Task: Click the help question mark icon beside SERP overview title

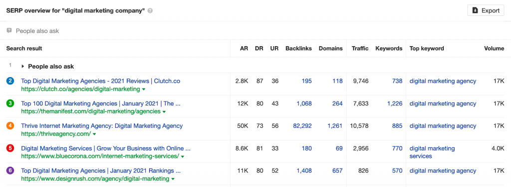Action: click(150, 11)
